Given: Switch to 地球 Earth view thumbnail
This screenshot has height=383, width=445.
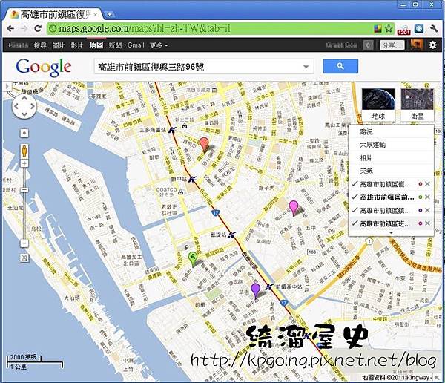Looking at the screenshot, I should (378, 105).
